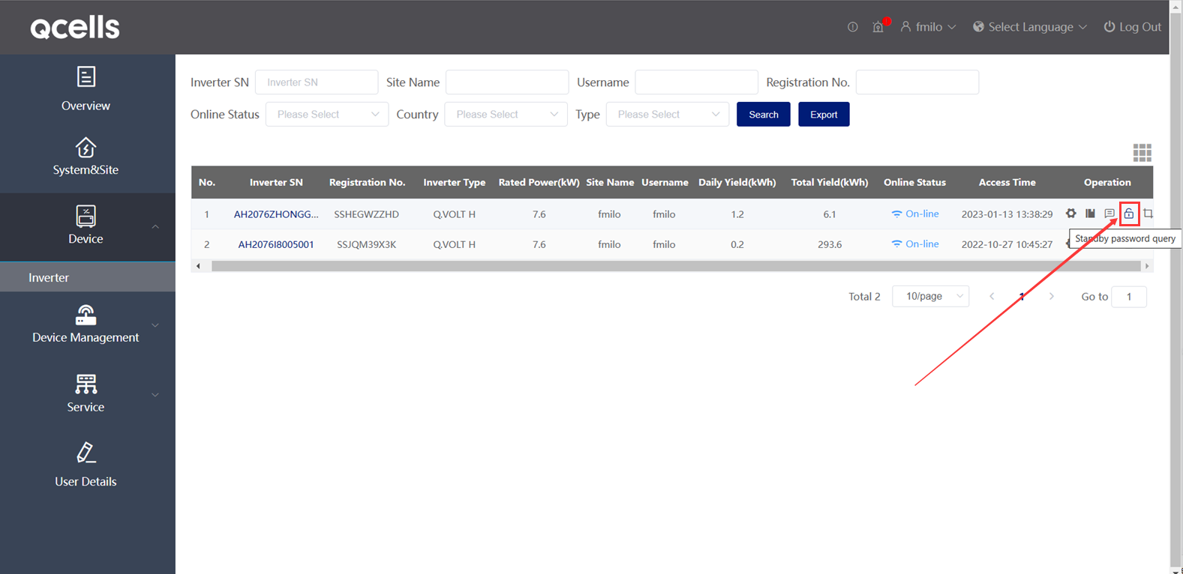Expand the Device Management chevron
The width and height of the screenshot is (1183, 574).
coord(155,325)
